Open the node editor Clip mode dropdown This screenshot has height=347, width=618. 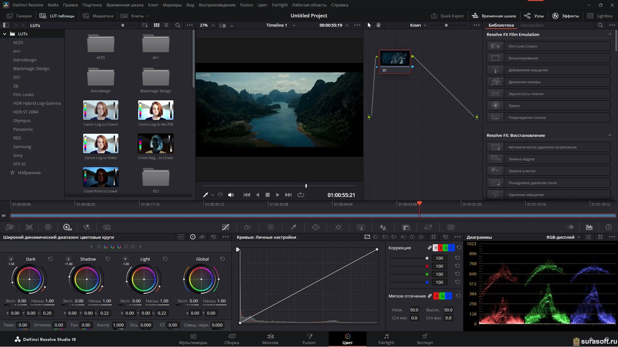coord(418,25)
